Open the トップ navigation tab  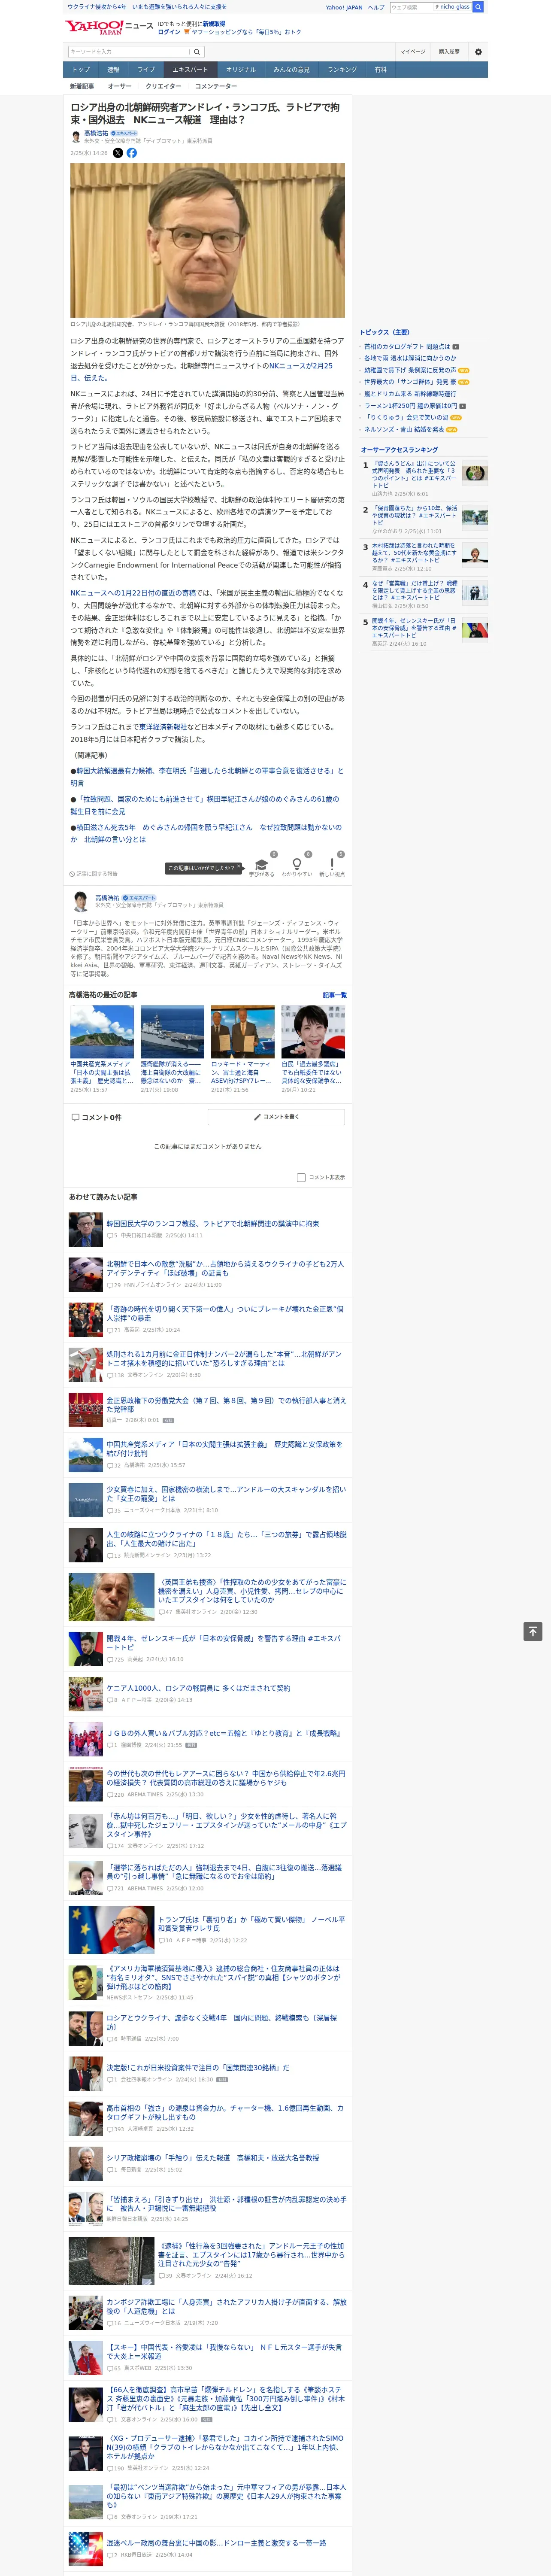(81, 70)
